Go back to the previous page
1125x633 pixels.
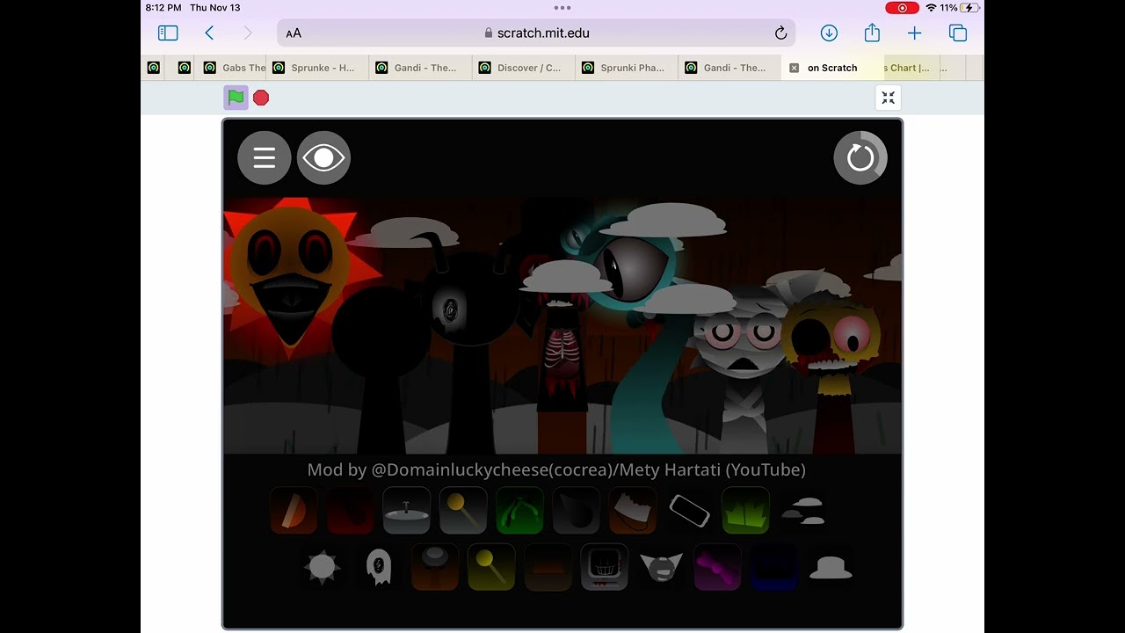tap(209, 33)
